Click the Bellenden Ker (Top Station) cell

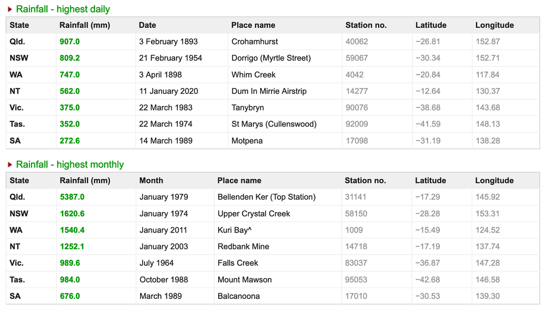266,197
